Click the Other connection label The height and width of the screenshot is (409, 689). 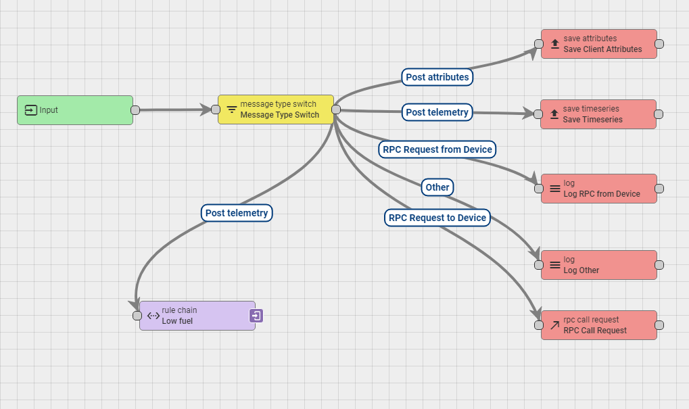coord(437,187)
